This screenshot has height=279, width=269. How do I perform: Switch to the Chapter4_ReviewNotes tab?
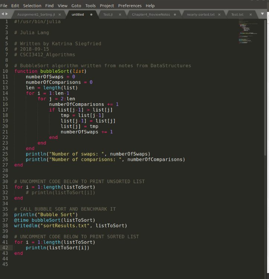coord(151,14)
